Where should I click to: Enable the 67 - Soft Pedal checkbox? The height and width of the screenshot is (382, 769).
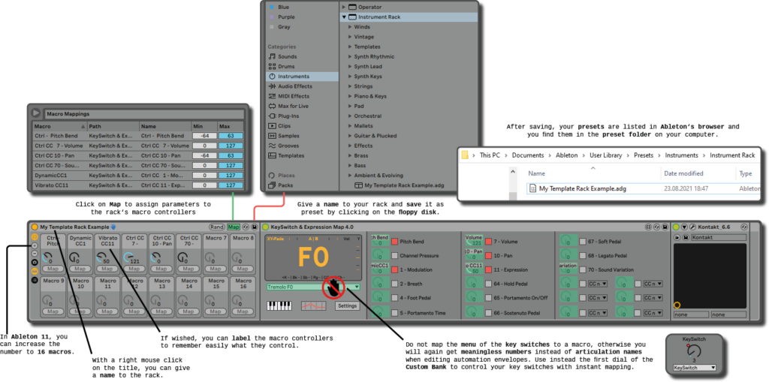click(x=583, y=242)
